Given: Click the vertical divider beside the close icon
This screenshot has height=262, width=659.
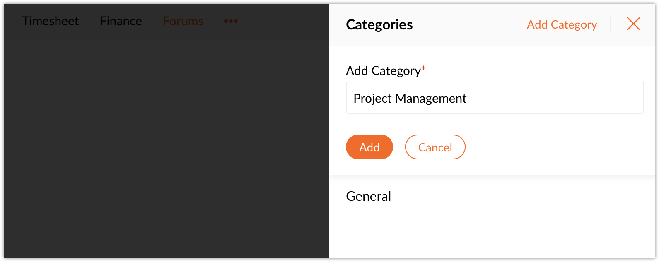Looking at the screenshot, I should [610, 24].
